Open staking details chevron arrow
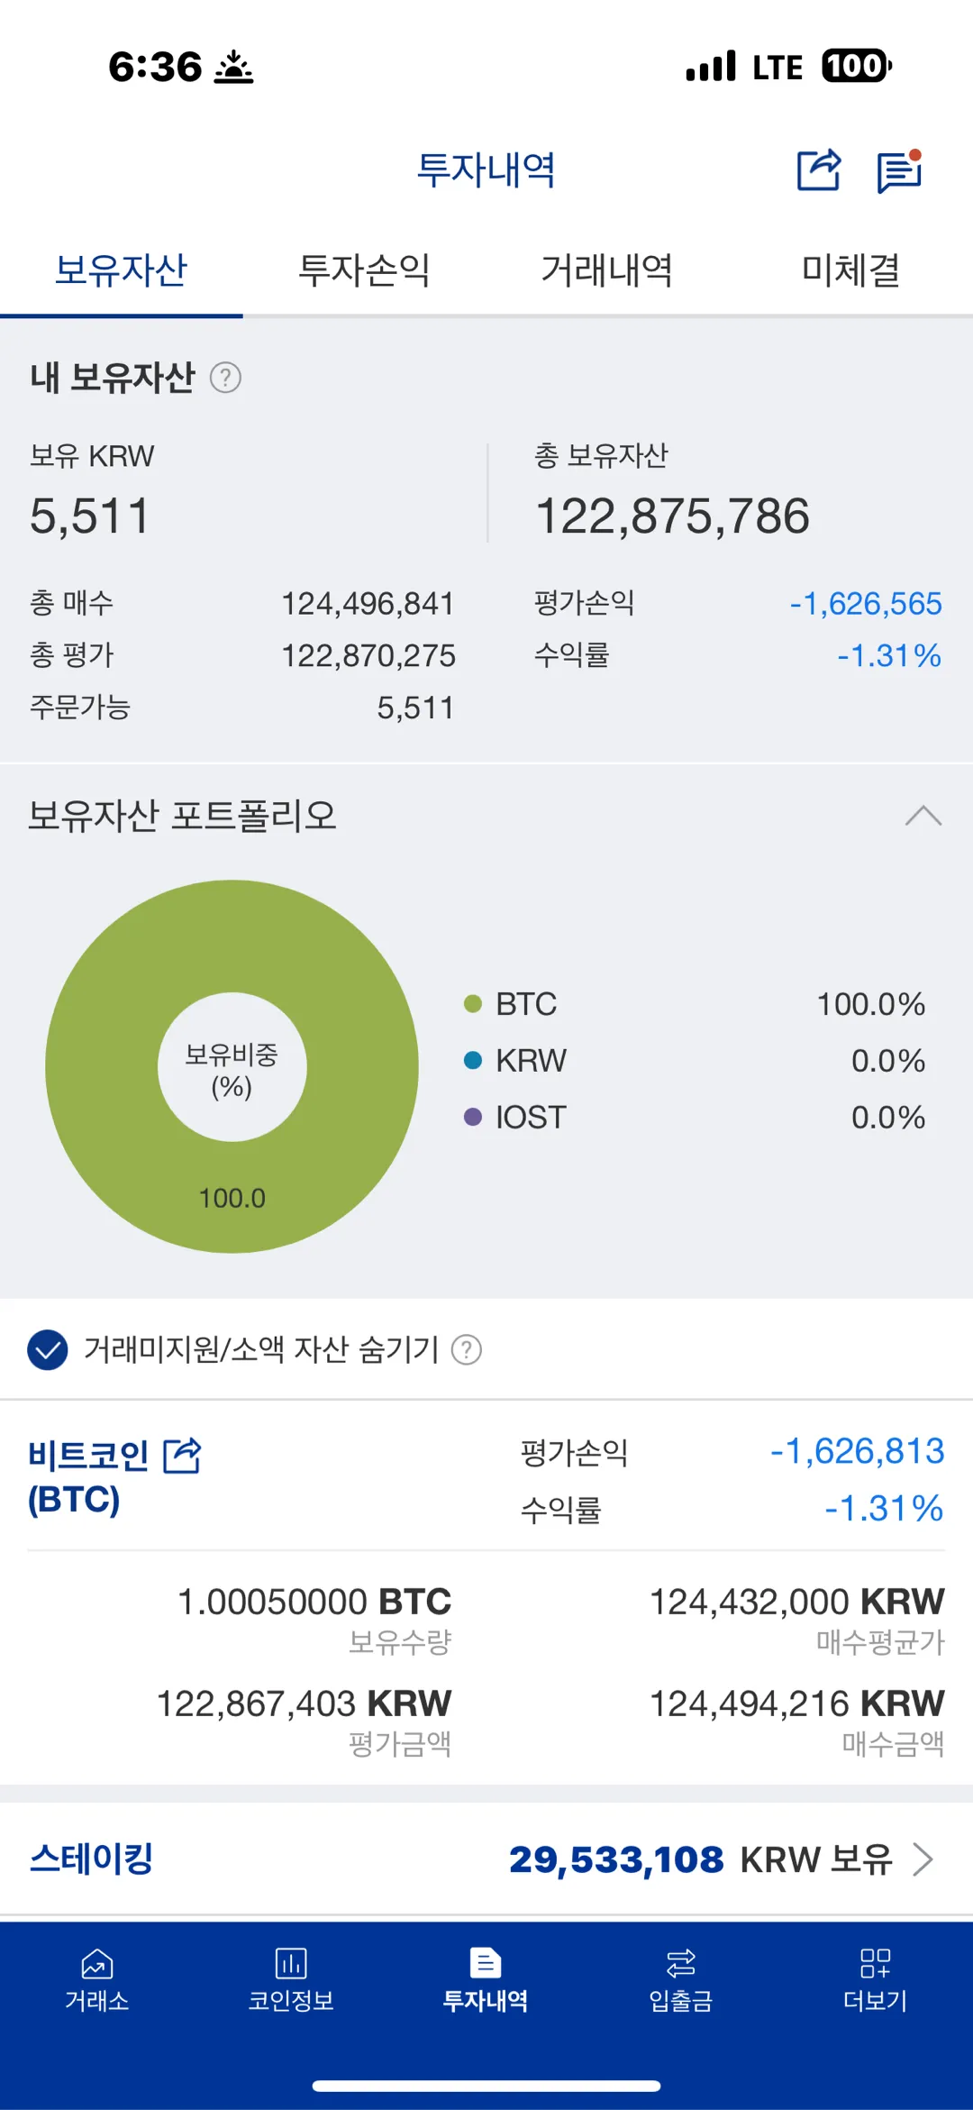This screenshot has width=973, height=2110. [923, 1859]
